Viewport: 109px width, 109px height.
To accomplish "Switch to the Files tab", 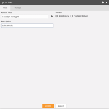I will pyautogui.click(x=5, y=8).
